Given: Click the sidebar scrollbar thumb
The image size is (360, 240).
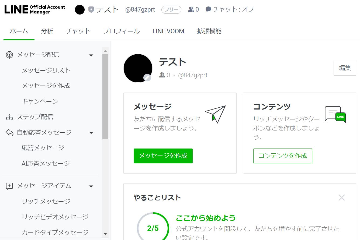Looking at the screenshot, I should click(105, 97).
